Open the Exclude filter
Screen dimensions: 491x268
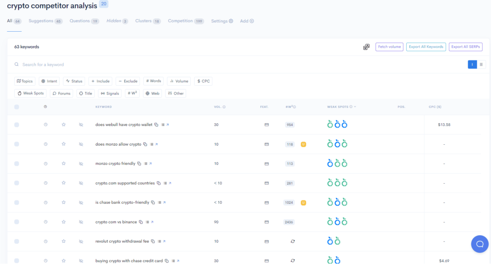pos(128,81)
